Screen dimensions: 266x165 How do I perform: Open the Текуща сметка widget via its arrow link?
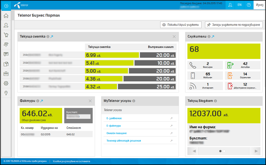[52, 36]
